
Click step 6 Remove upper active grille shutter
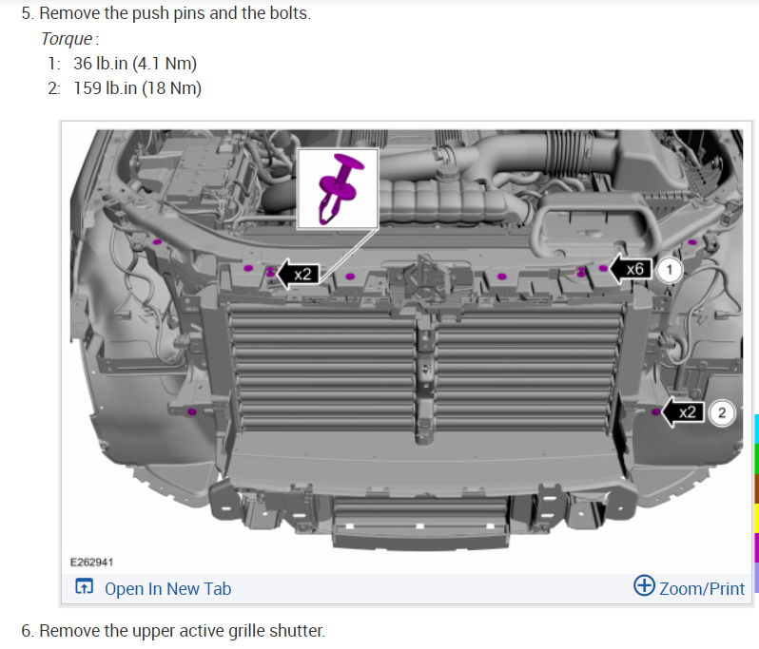[173, 631]
